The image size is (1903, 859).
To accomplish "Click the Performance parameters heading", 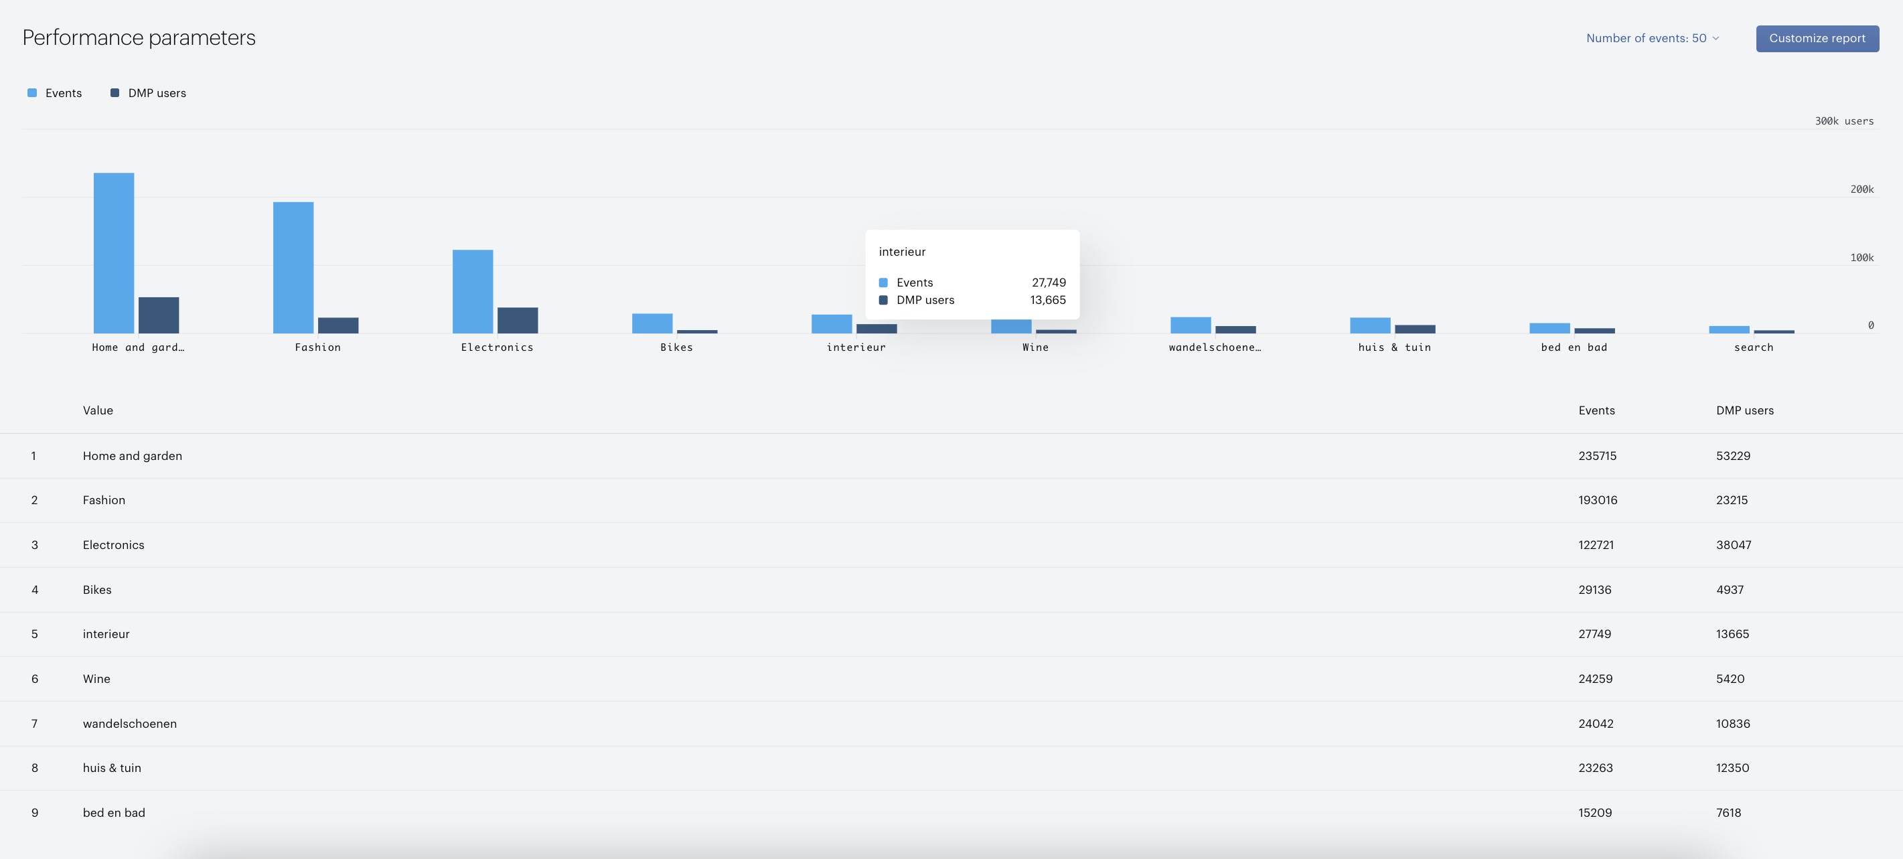I will click(x=139, y=37).
